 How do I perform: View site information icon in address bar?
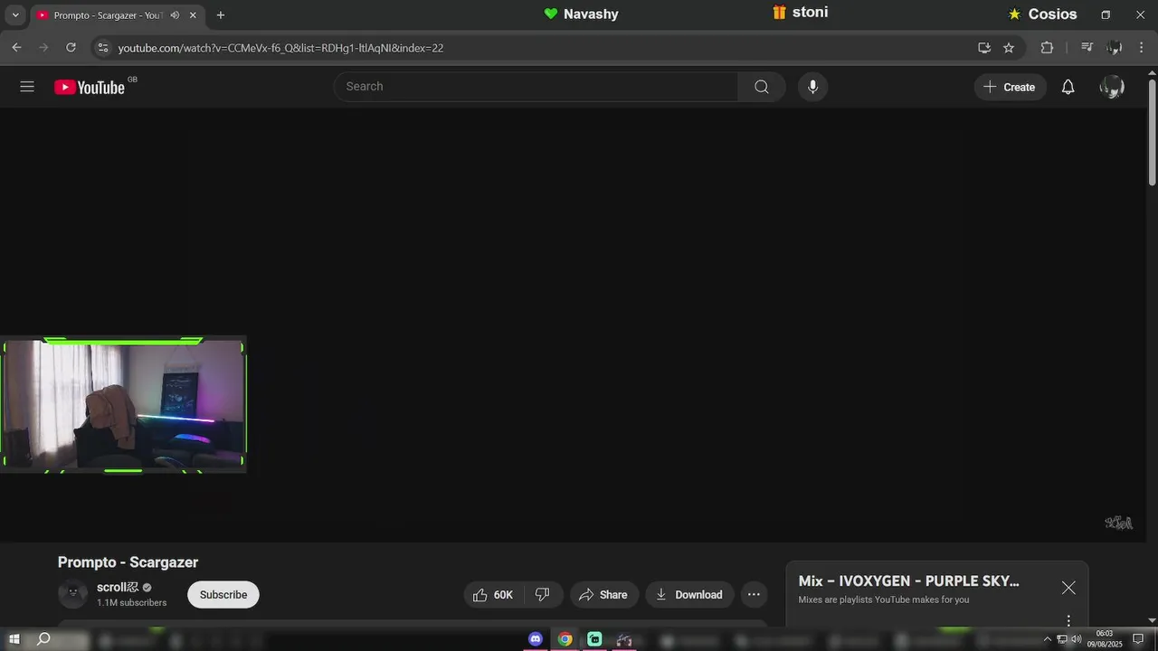[x=103, y=48]
